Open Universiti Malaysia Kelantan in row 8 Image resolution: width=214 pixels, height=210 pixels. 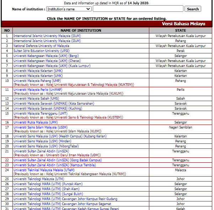click(x=38, y=70)
